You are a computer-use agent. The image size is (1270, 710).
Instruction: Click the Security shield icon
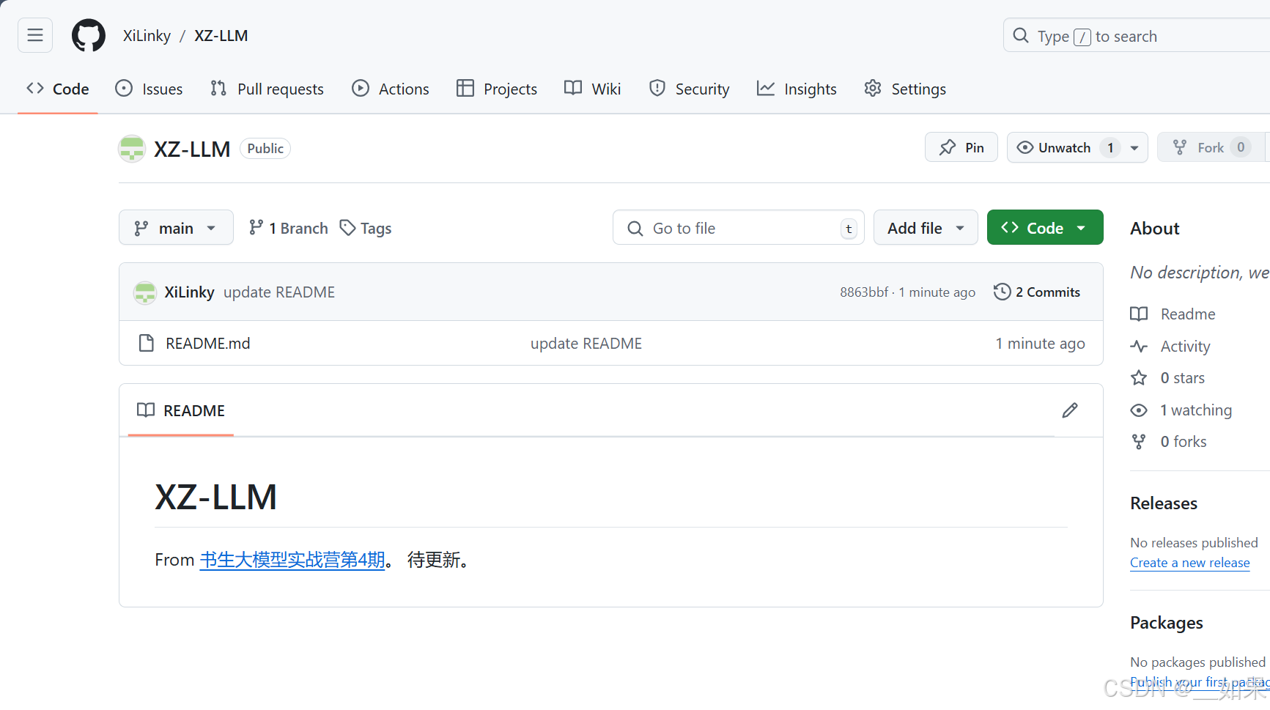pos(657,88)
